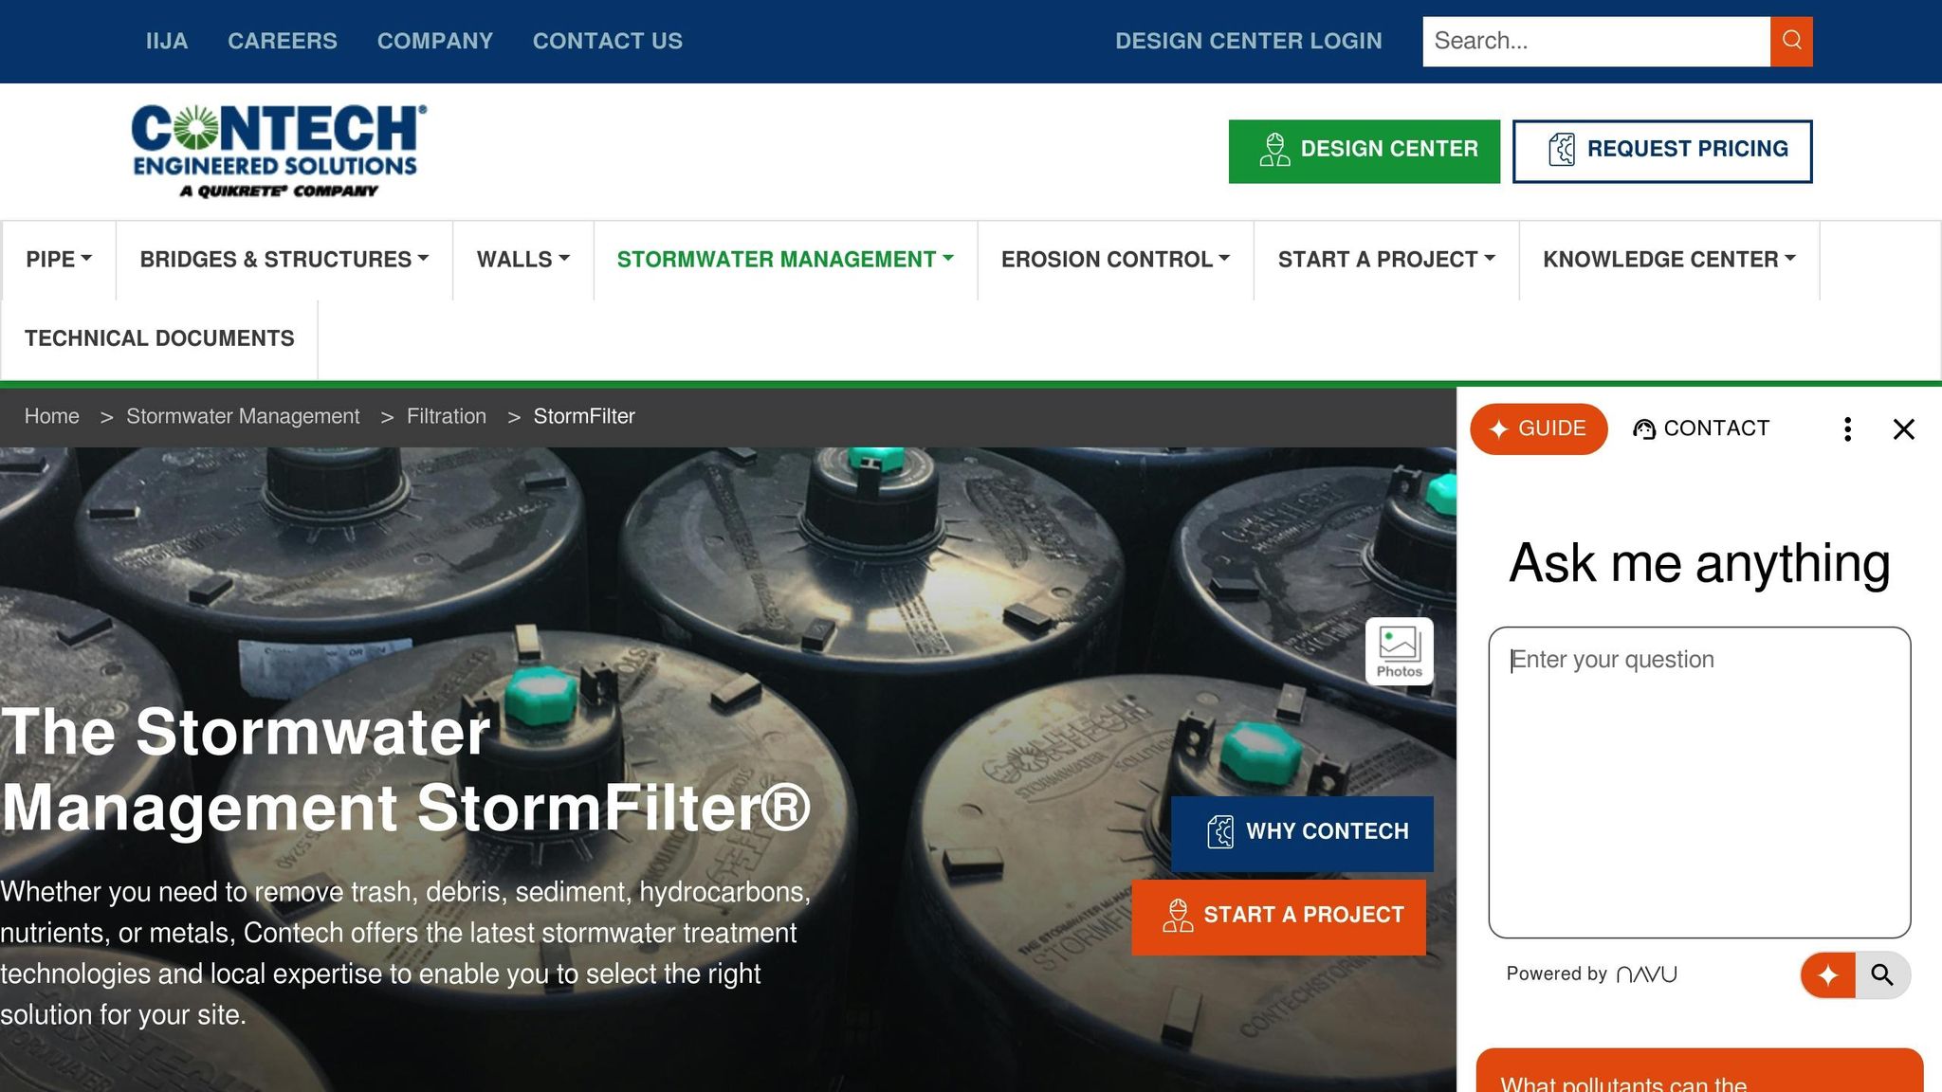Expand the PIPE dropdown menu
Viewport: 1942px width, 1092px height.
(59, 260)
